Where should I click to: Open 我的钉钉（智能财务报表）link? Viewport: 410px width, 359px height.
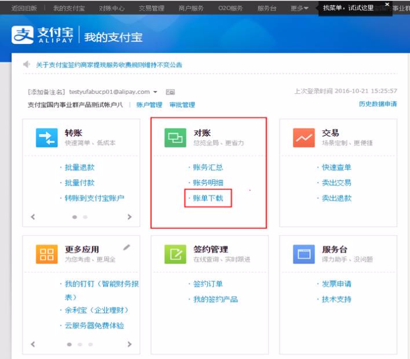(x=102, y=290)
